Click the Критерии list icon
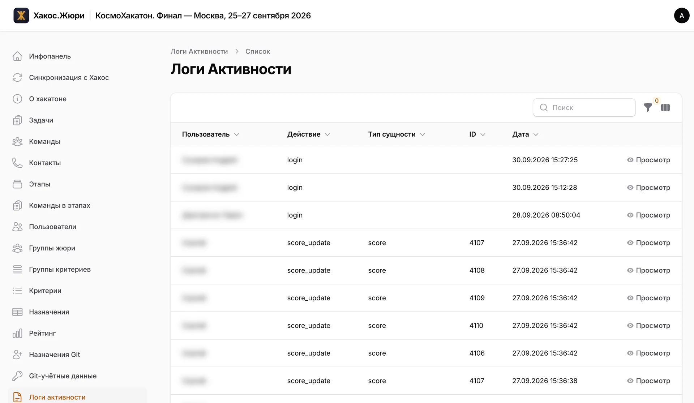Image resolution: width=694 pixels, height=403 pixels. pyautogui.click(x=17, y=291)
